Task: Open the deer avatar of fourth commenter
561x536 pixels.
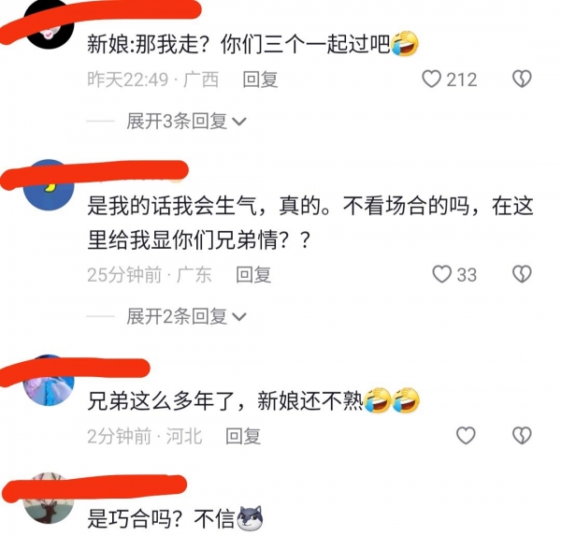Action: (49, 499)
